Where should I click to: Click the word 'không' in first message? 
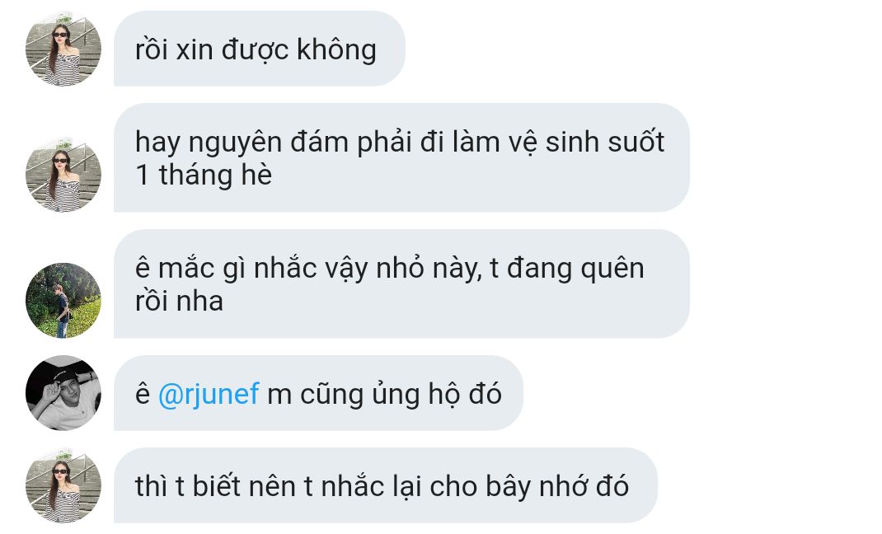pyautogui.click(x=336, y=49)
